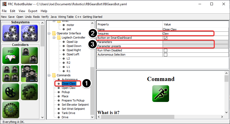Viewport: 230px width, 124px height.
Task: Pick the two-motor controller palette icon
Action: 29,55
